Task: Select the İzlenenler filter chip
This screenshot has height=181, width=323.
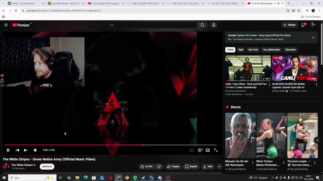Action: point(290,50)
